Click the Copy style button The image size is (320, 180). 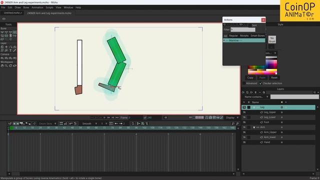click(250, 78)
